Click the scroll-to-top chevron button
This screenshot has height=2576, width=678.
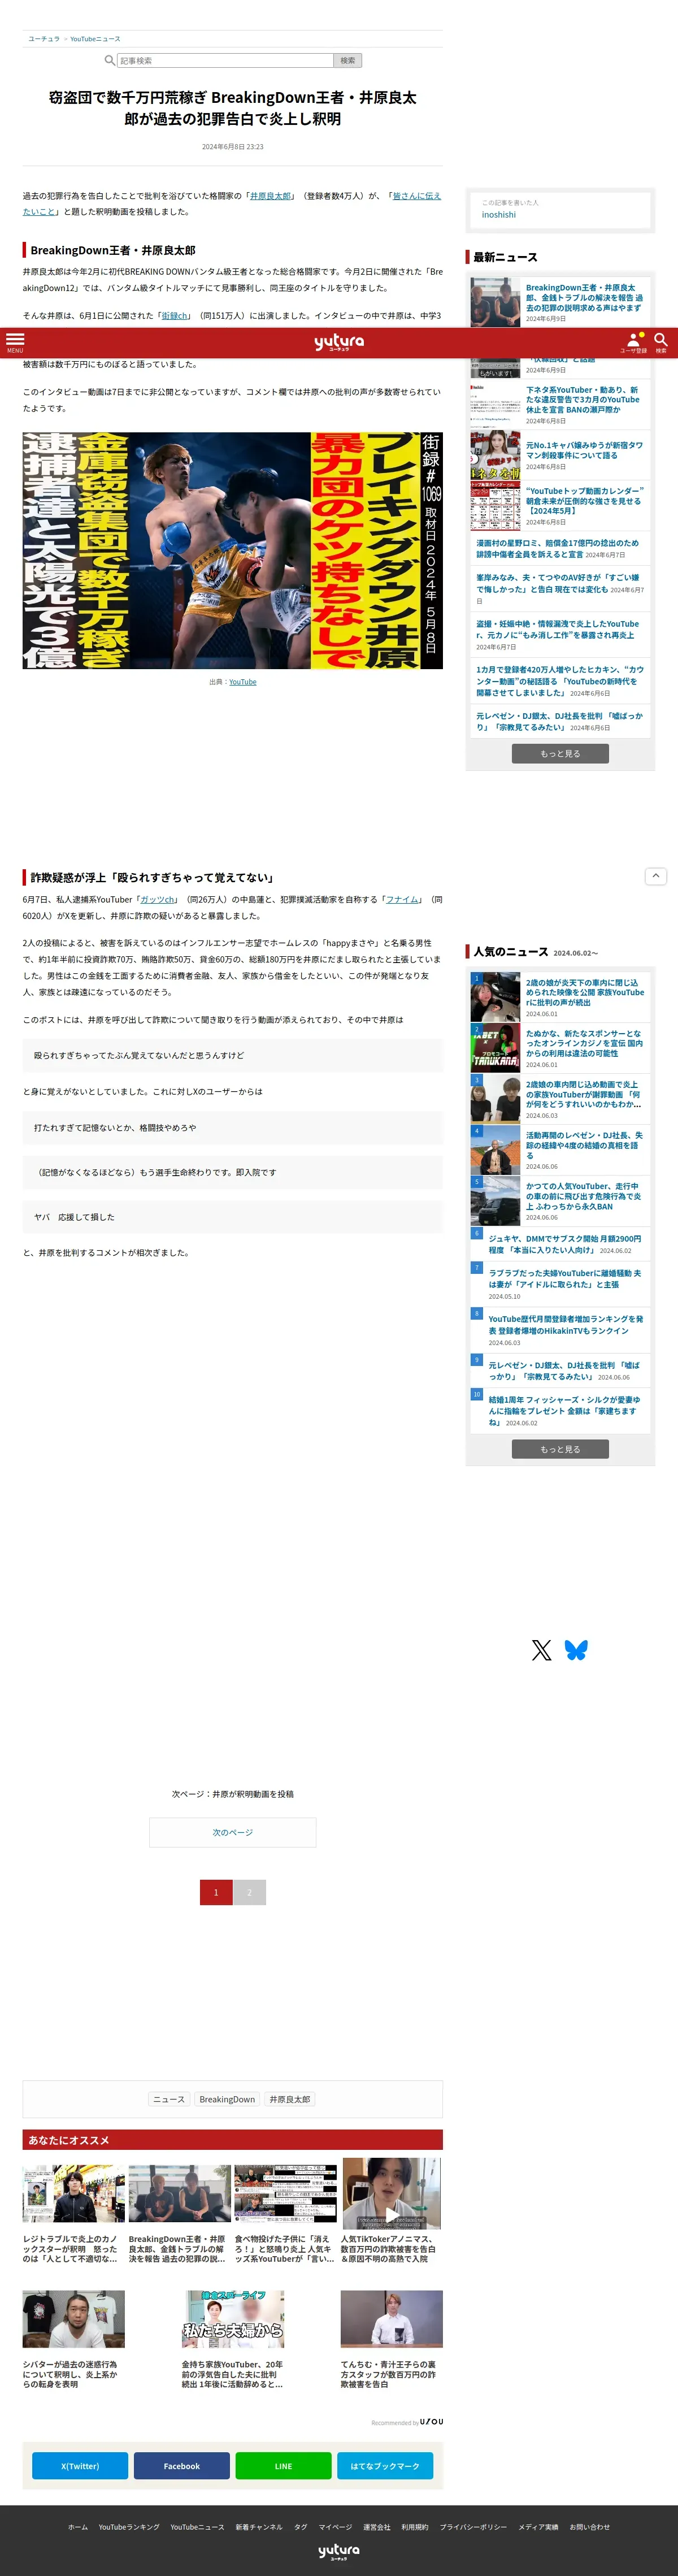coord(656,876)
